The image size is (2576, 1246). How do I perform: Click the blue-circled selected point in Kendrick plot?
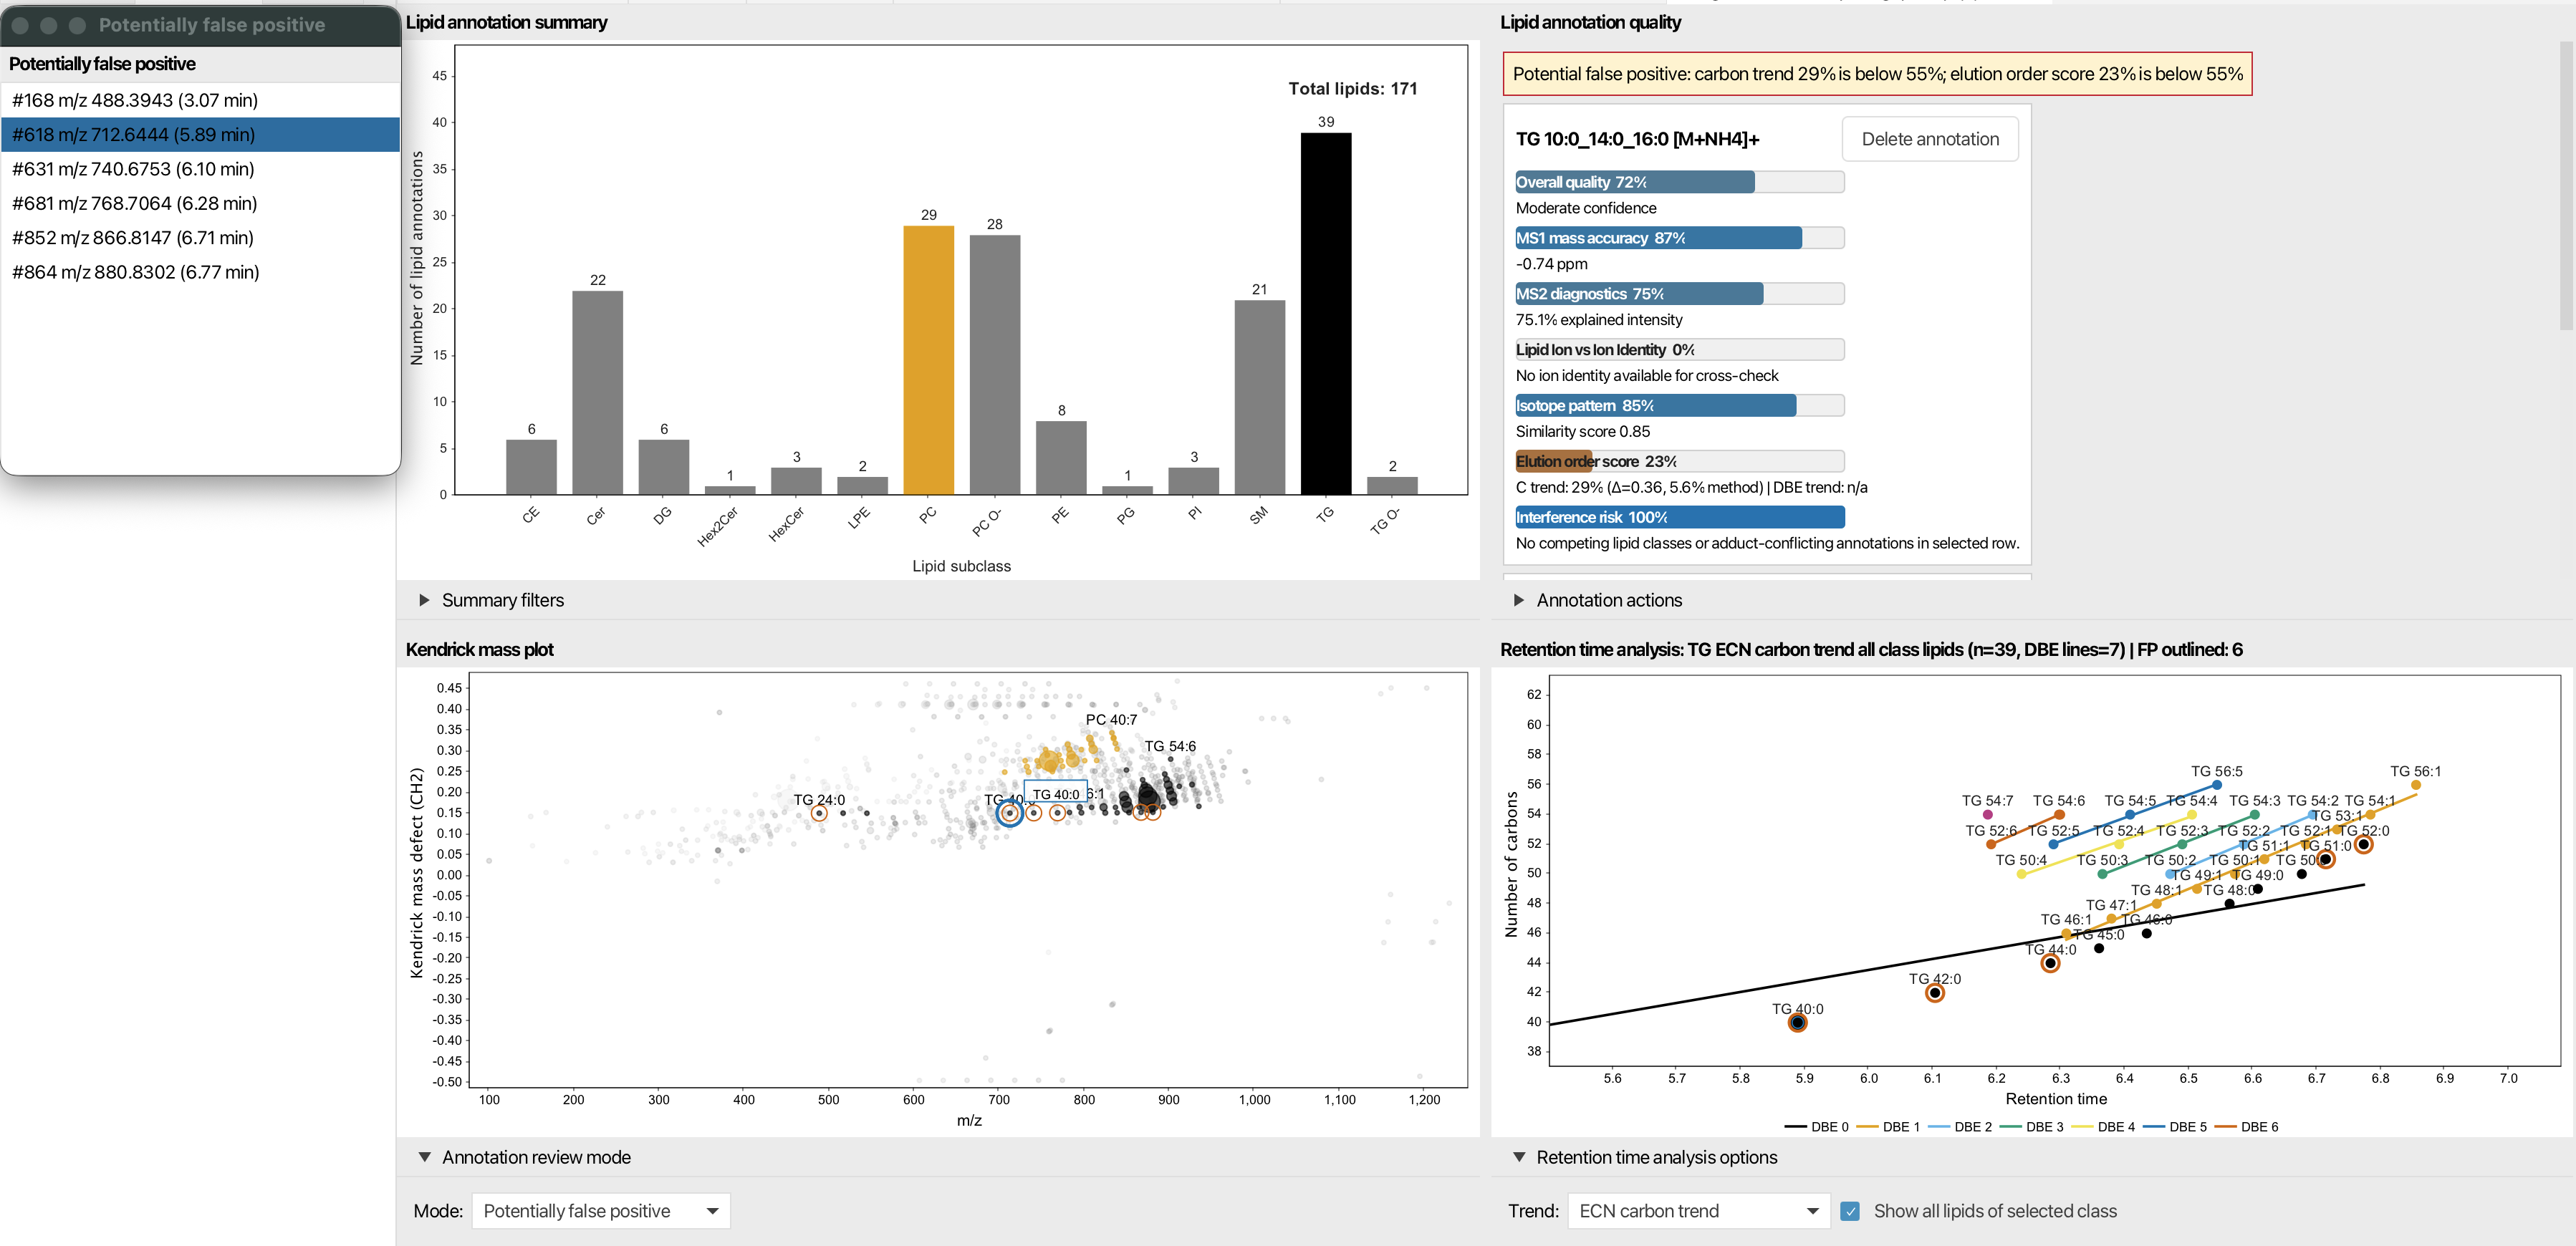click(x=1010, y=813)
